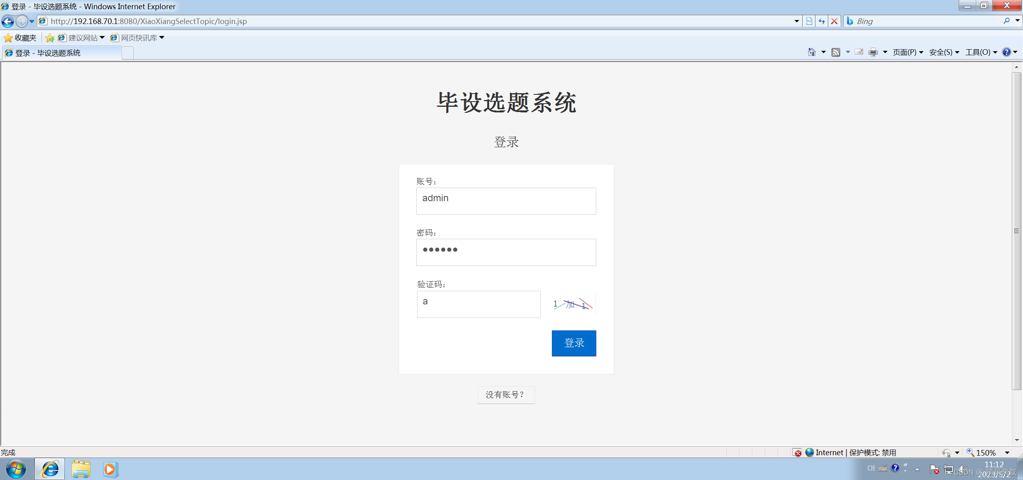
Task: Click the CH language indicator
Action: (x=871, y=468)
